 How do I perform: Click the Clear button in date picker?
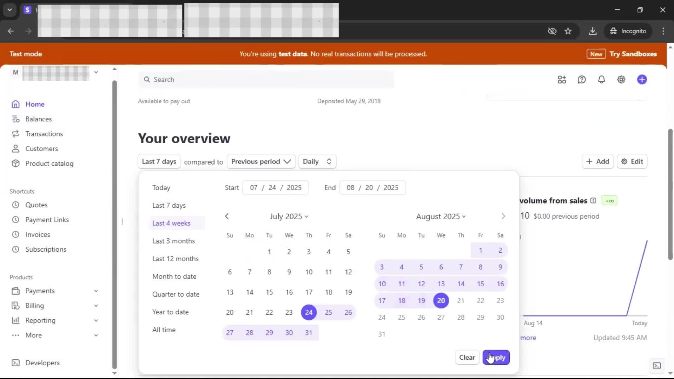pyautogui.click(x=467, y=358)
